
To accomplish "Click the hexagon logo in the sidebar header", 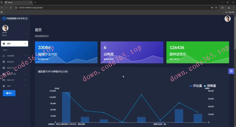I will pyautogui.click(x=4, y=19).
